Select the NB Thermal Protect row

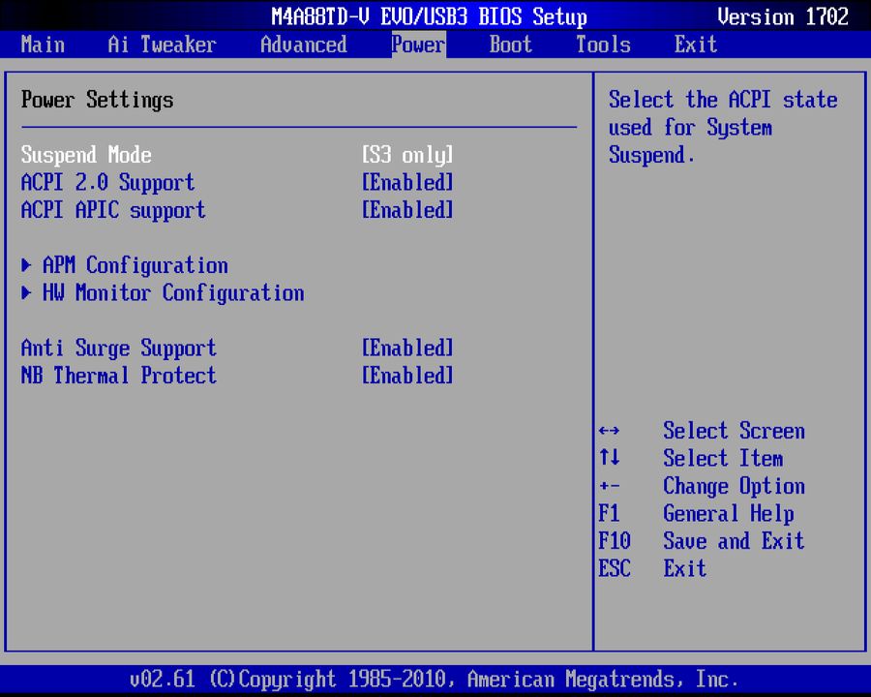pyautogui.click(x=118, y=376)
